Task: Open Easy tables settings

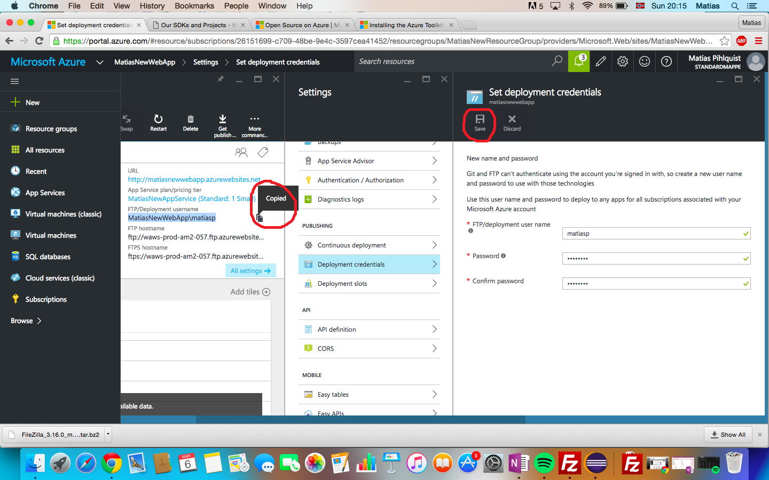Action: [370, 395]
